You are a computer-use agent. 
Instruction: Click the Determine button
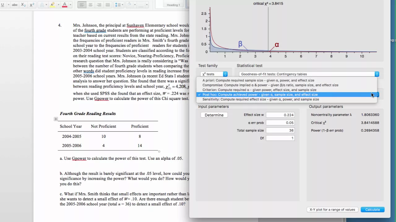tap(214, 115)
